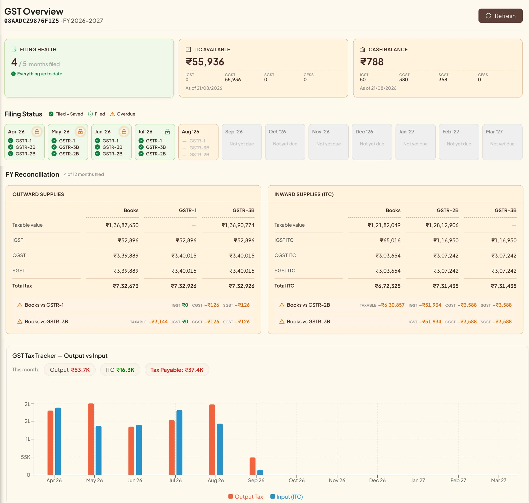Image resolution: width=529 pixels, height=503 pixels.
Task: Select the Tax Payable ₹37.4K pill
Action: tap(177, 370)
